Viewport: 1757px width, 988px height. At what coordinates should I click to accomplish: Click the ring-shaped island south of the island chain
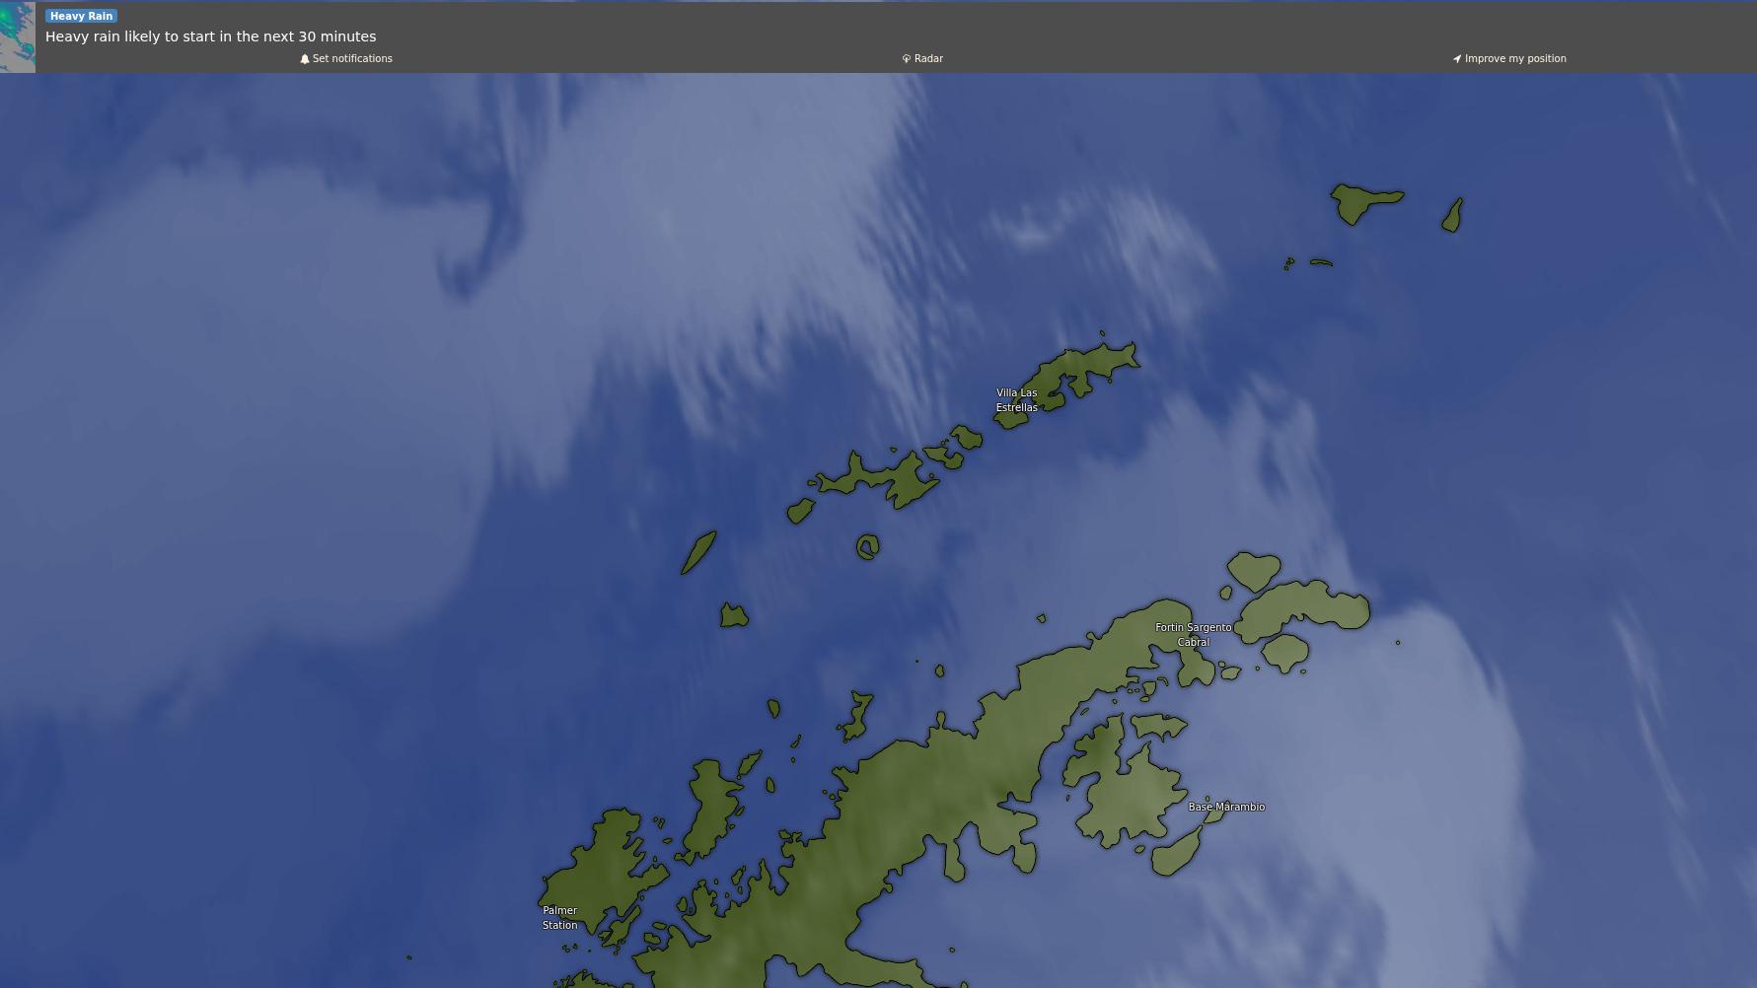point(867,547)
